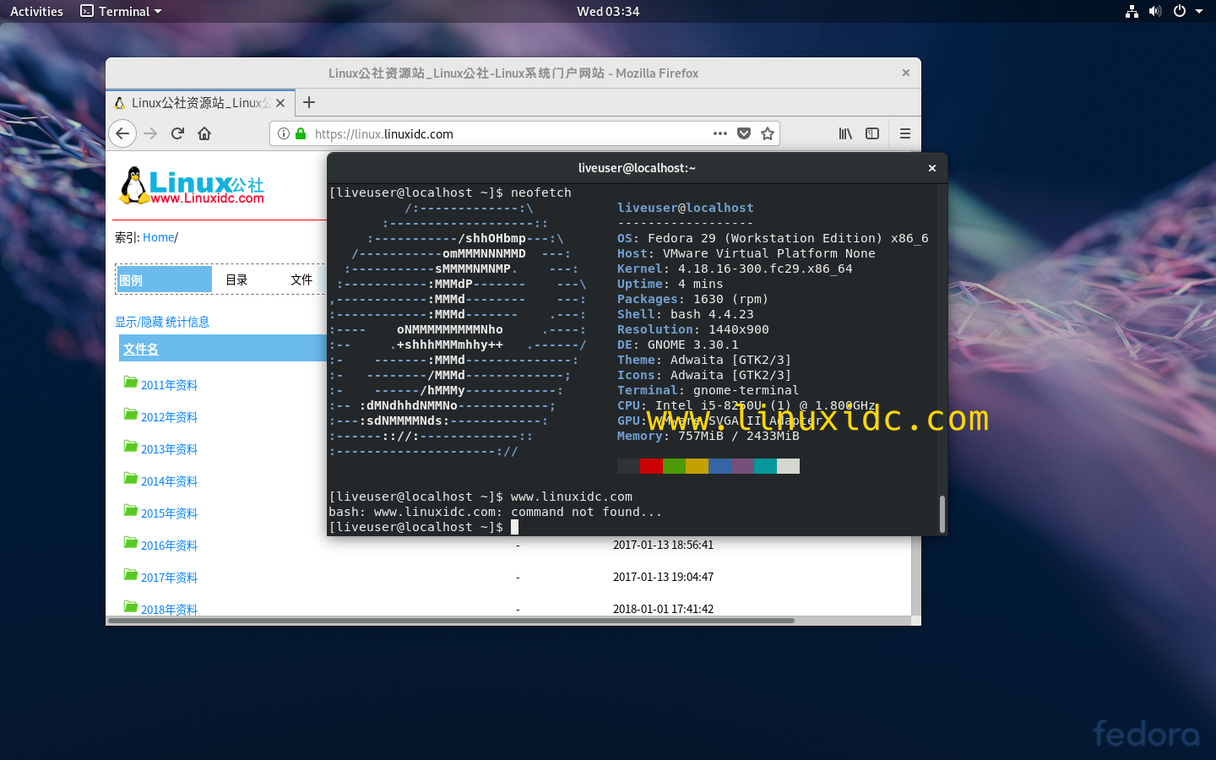
Task: Click the 2018-01-01 17:41:42 timestamp
Action: pos(663,609)
